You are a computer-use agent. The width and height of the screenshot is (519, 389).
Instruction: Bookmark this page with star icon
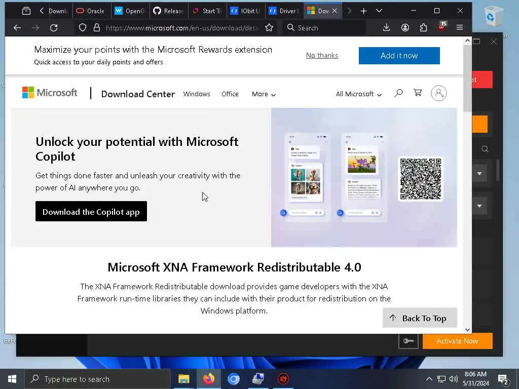click(x=269, y=28)
